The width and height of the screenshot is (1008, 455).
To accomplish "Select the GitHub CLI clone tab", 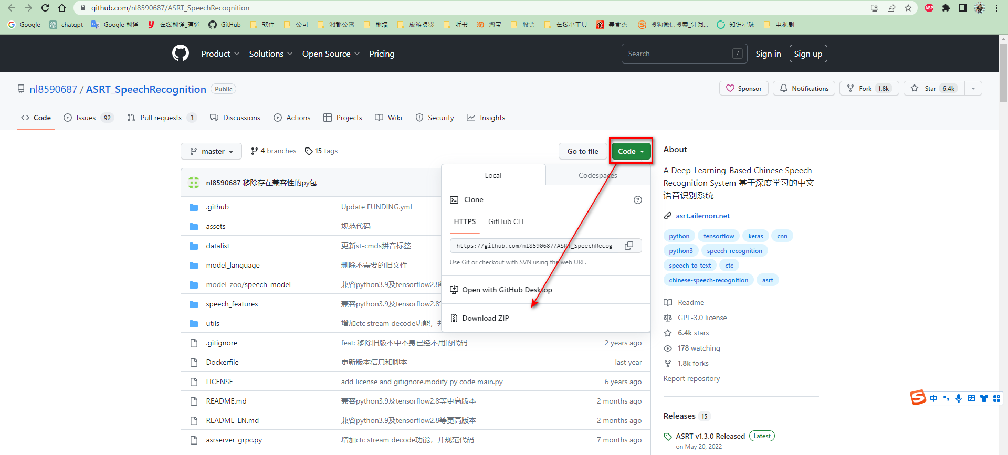I will pos(506,221).
